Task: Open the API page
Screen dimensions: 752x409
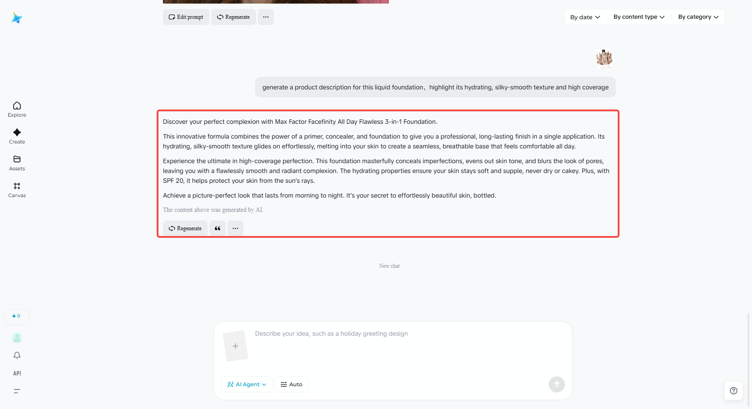Action: pos(17,373)
